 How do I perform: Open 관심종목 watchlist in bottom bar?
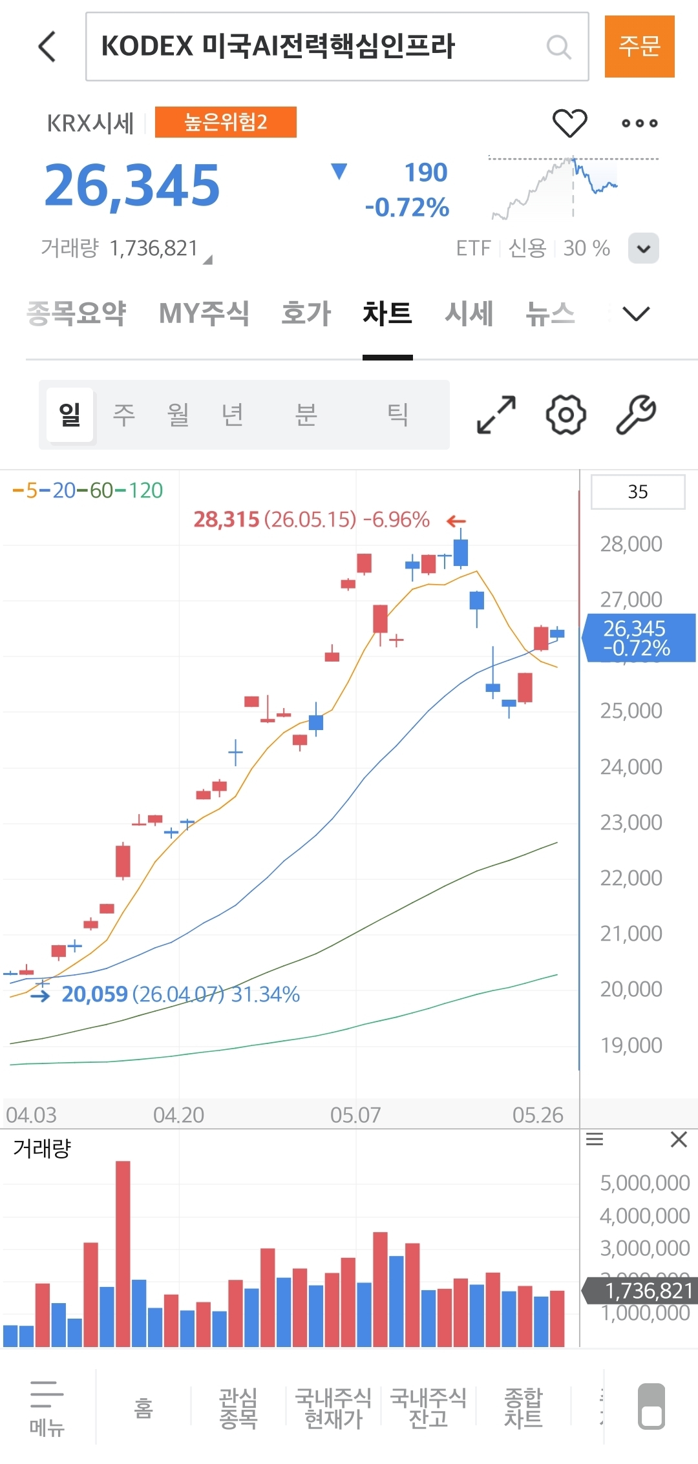coord(238,1408)
